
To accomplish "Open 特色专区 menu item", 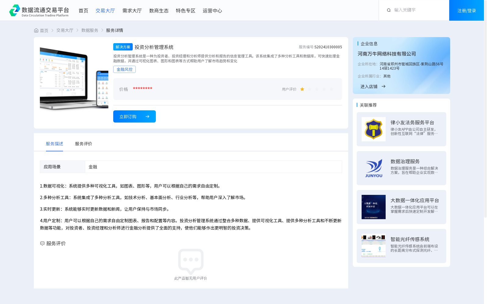I will click(186, 11).
